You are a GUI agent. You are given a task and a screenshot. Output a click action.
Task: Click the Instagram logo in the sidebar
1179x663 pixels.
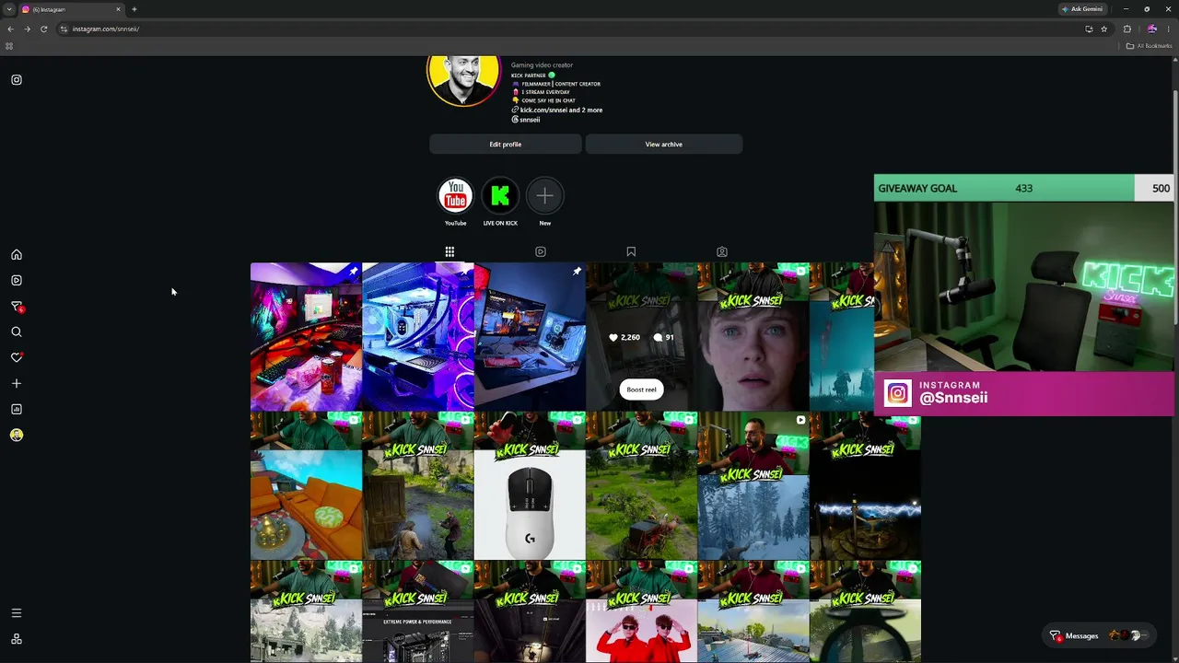click(17, 80)
